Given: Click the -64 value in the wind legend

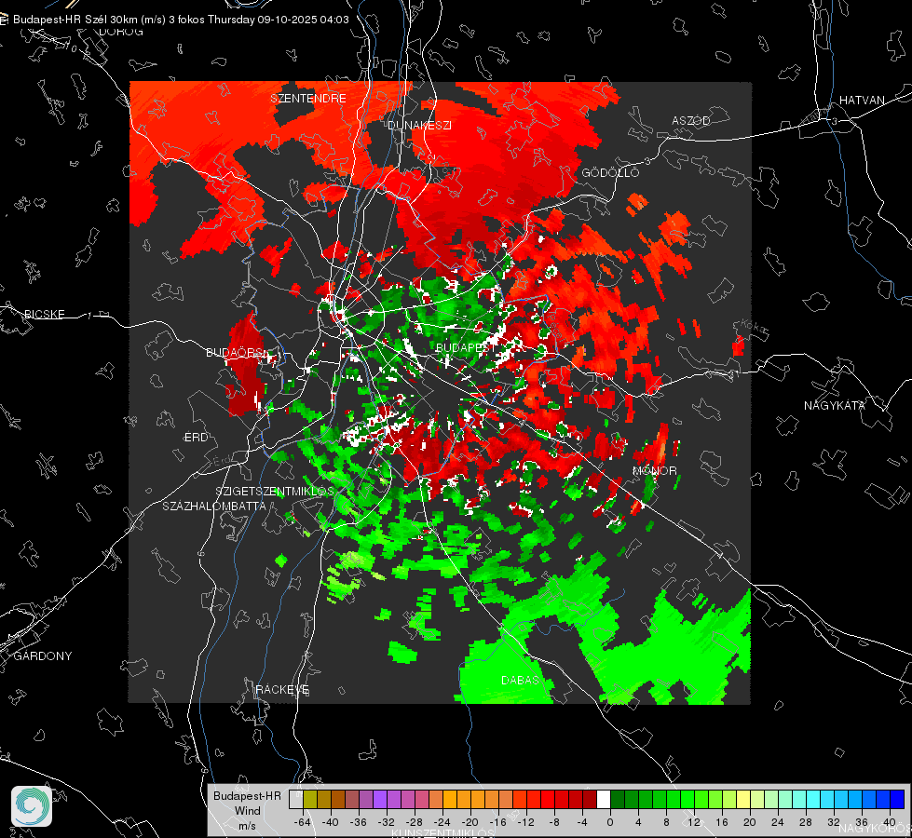Looking at the screenshot, I should pos(303,822).
